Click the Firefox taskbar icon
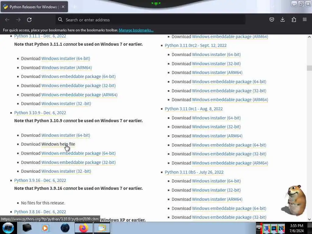 pos(84,228)
